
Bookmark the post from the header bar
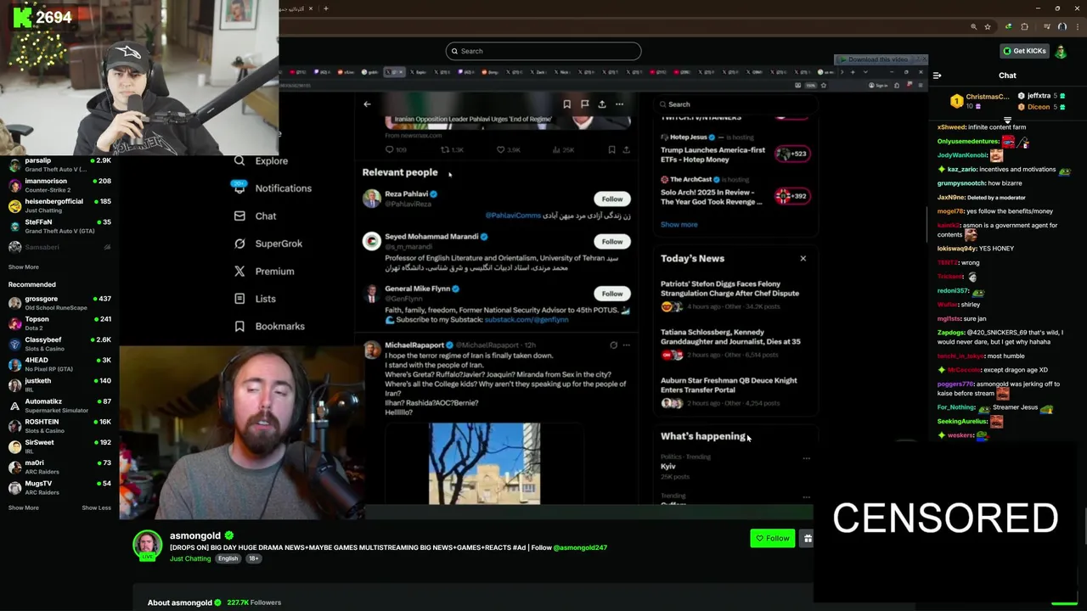tap(566, 104)
